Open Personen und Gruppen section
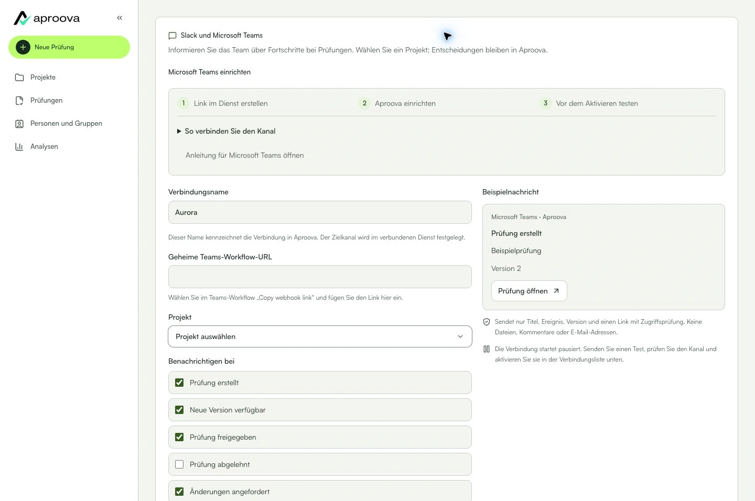This screenshot has width=755, height=501. (69, 124)
